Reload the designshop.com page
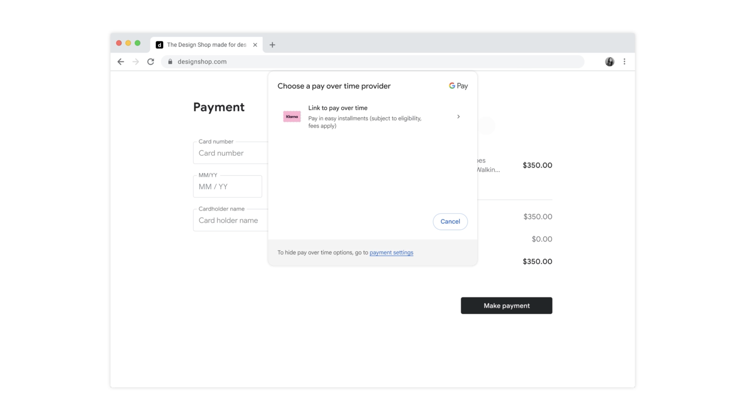Viewport: 746px width, 420px height. tap(151, 61)
